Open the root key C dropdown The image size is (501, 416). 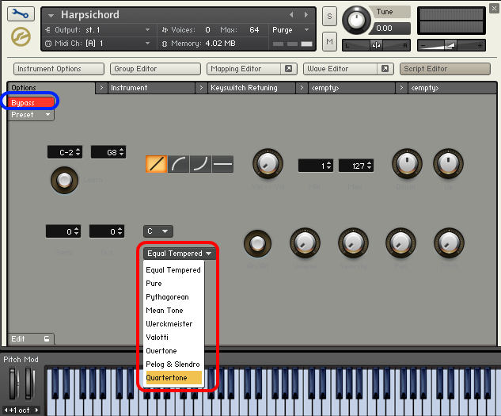[x=158, y=231]
